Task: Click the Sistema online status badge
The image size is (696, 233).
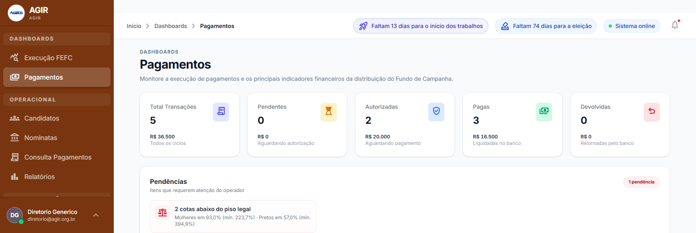Action: [x=632, y=26]
